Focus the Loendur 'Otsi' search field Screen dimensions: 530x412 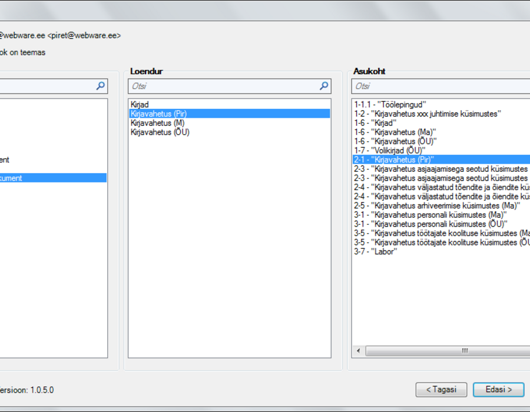tap(230, 86)
